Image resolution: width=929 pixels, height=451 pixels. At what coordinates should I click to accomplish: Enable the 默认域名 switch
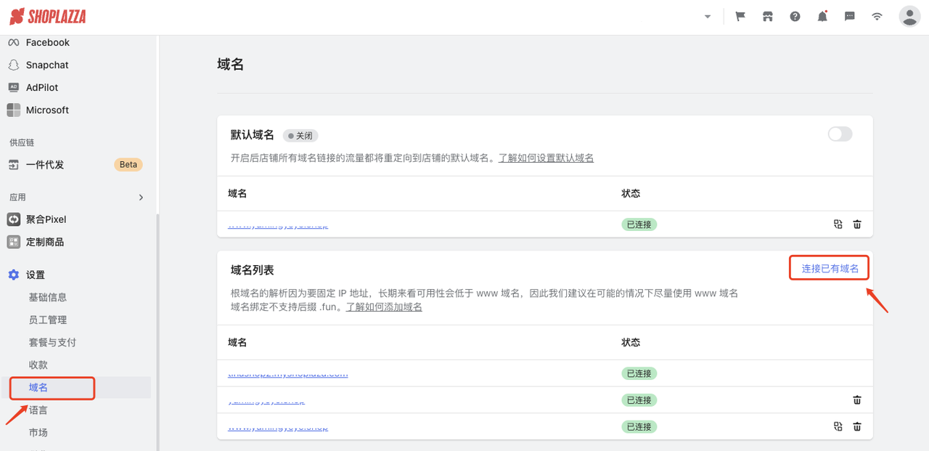(840, 134)
